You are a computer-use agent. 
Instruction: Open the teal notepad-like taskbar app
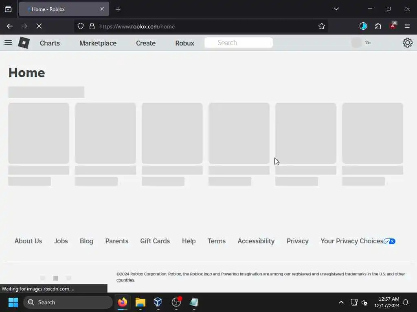pyautogui.click(x=194, y=302)
